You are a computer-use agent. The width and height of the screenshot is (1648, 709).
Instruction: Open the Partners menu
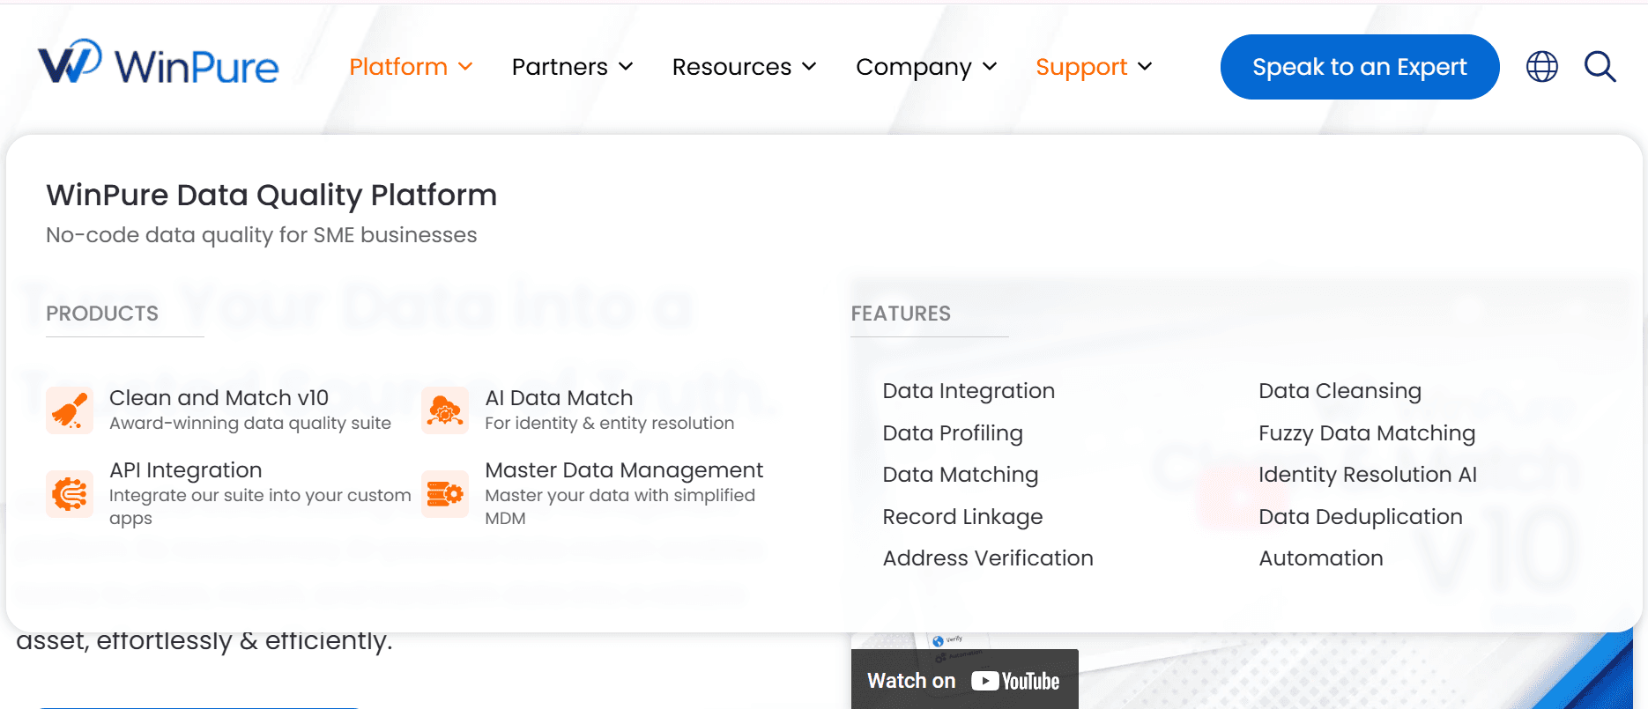click(560, 67)
